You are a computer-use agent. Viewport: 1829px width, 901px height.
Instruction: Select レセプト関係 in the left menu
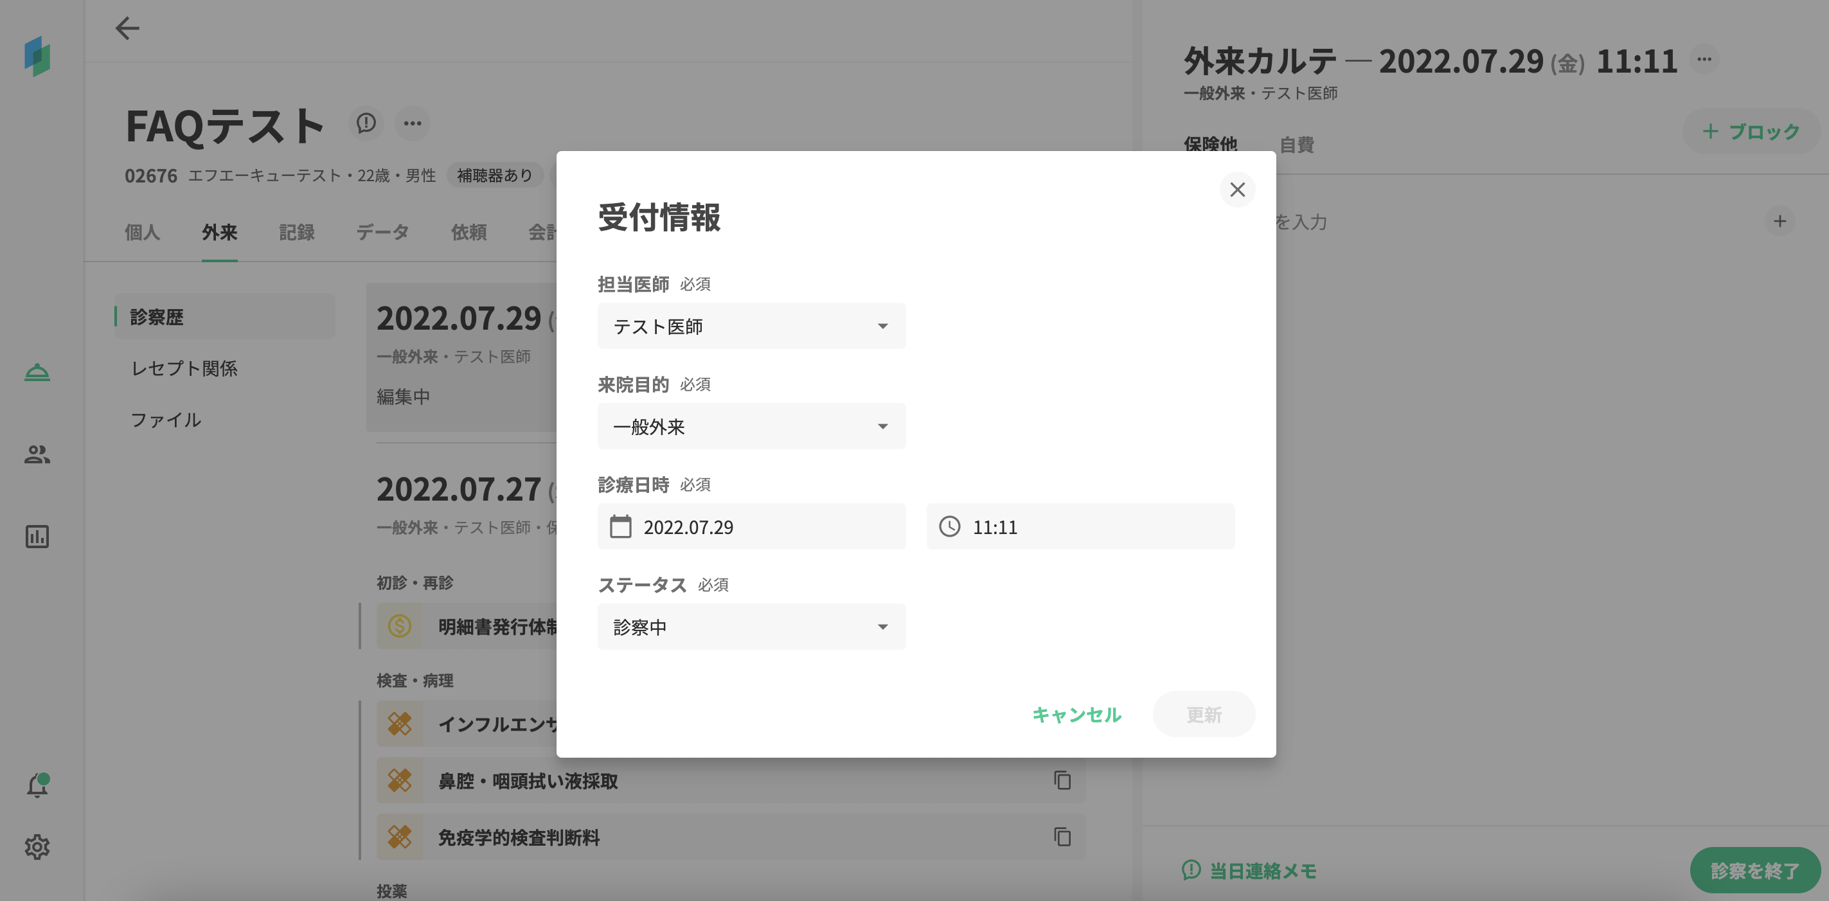pos(184,368)
